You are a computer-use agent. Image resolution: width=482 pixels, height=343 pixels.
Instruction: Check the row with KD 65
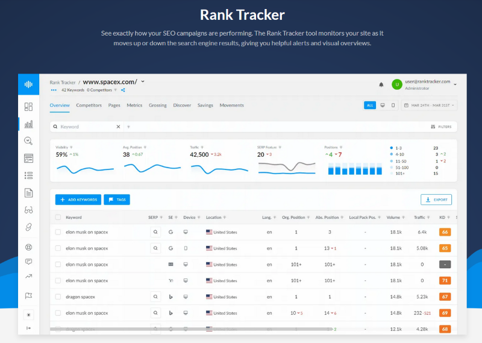(x=58, y=248)
